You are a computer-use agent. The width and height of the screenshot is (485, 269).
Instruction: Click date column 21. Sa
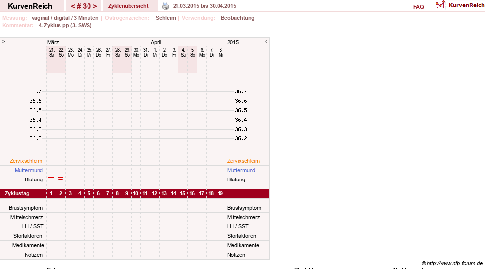(51, 52)
